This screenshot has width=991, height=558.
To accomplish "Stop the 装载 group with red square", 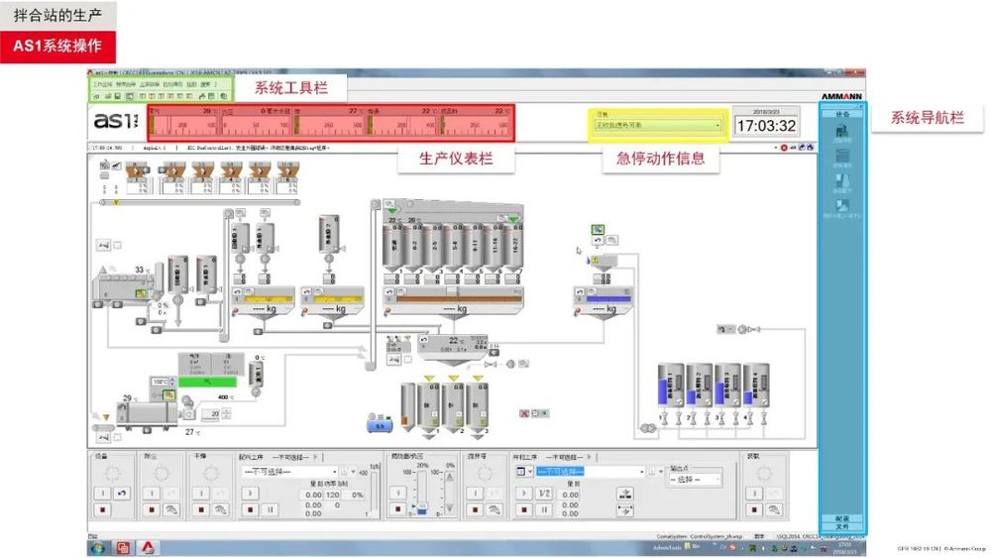I will (x=754, y=509).
